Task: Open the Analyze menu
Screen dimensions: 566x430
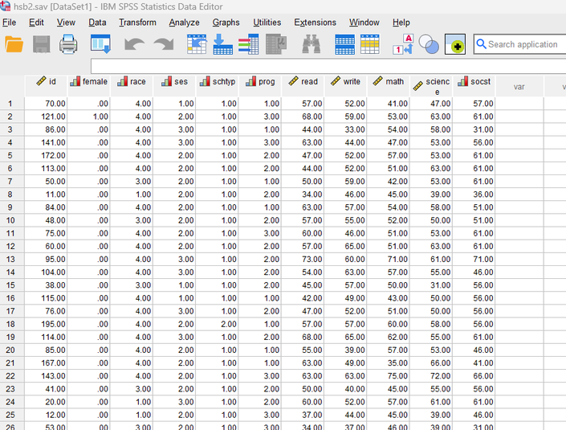Action: click(x=184, y=23)
